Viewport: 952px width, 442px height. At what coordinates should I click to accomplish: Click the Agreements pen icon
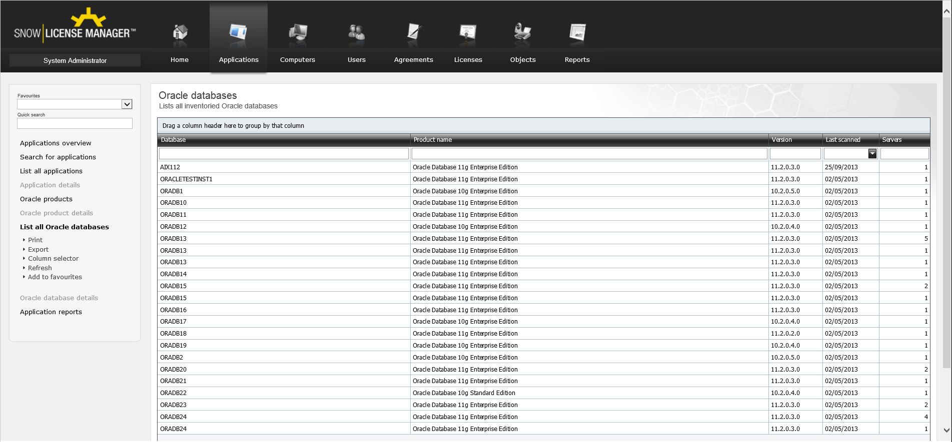(x=414, y=32)
